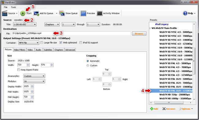The image size is (199, 120).
Task: Open the Anamorphic dropdown
Action: [x=34, y=76]
